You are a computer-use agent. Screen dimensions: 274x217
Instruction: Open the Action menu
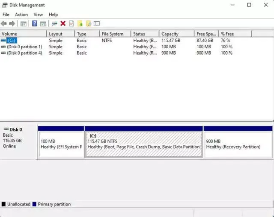point(21,15)
